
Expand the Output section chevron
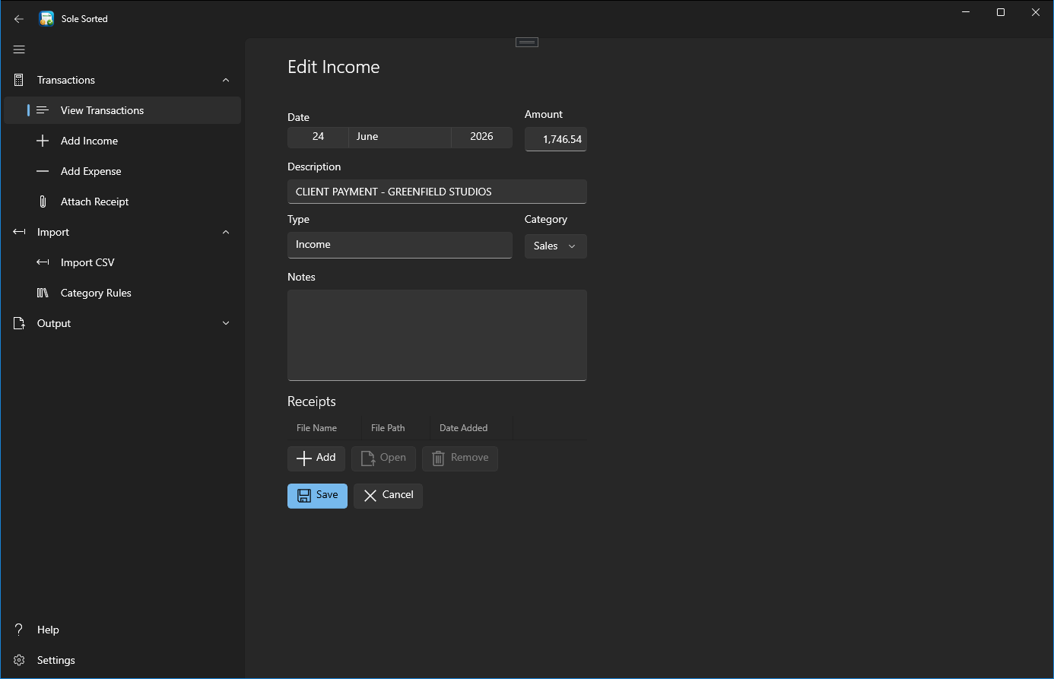click(226, 323)
